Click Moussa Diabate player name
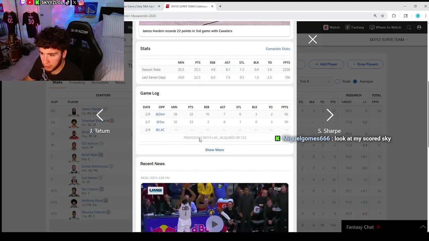 point(94,212)
